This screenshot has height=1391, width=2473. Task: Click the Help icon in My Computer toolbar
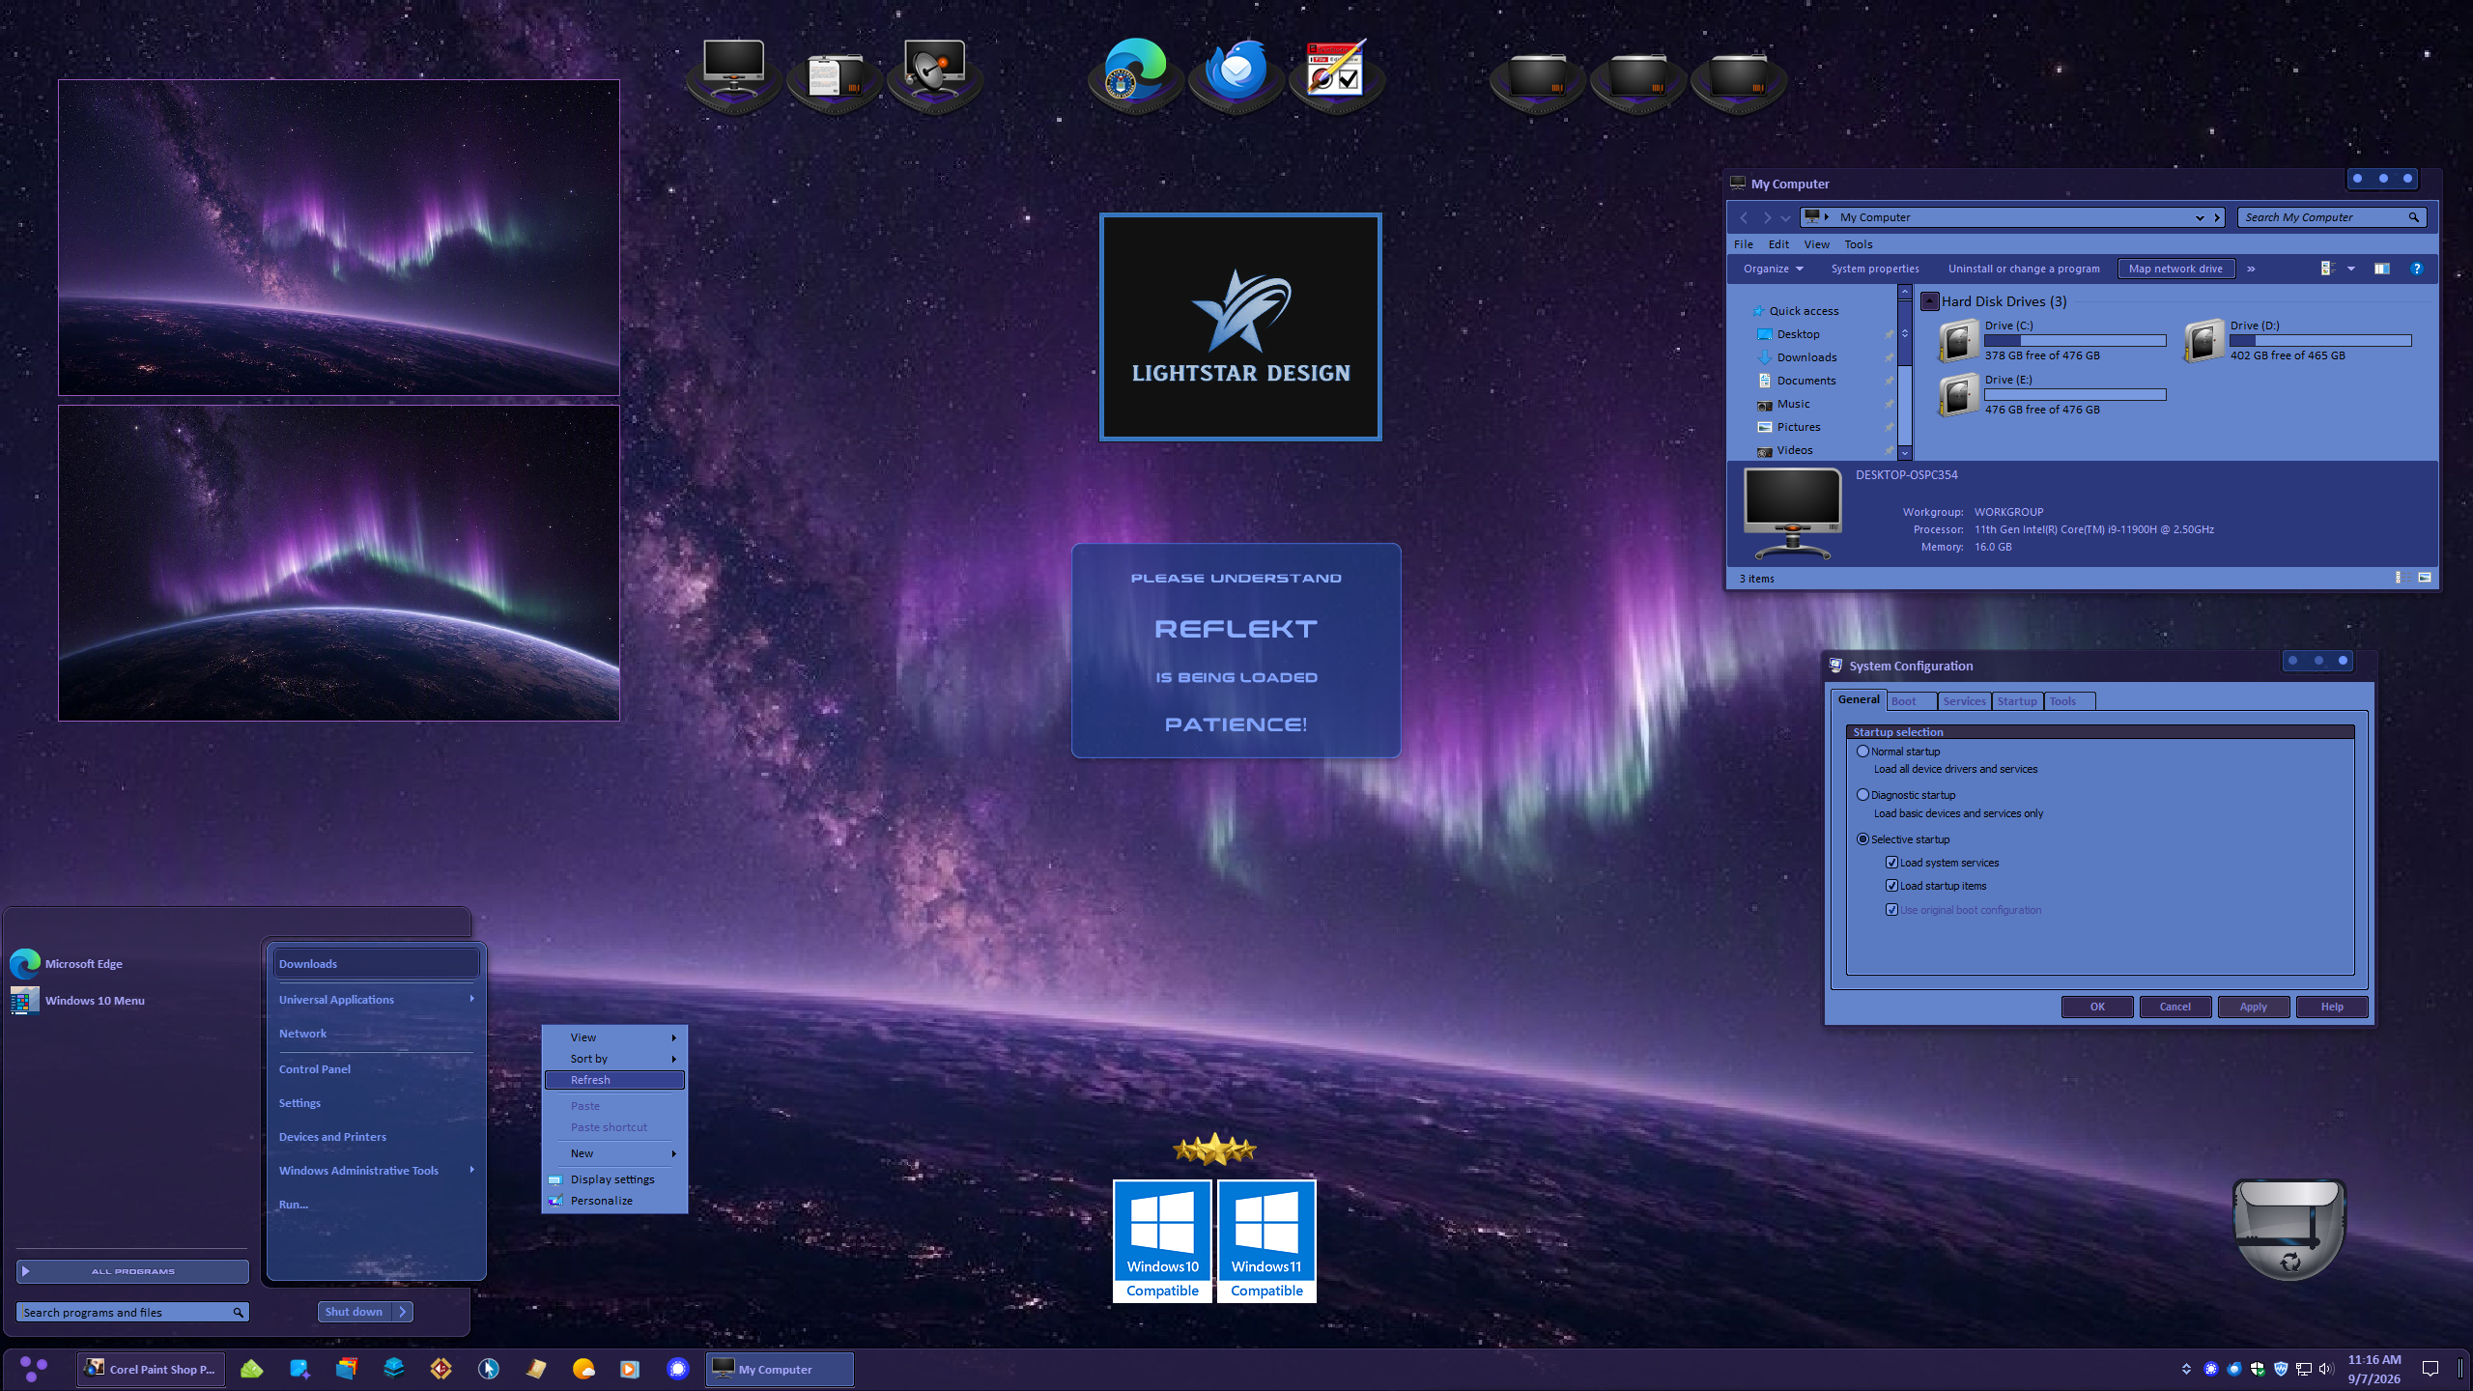click(2417, 269)
